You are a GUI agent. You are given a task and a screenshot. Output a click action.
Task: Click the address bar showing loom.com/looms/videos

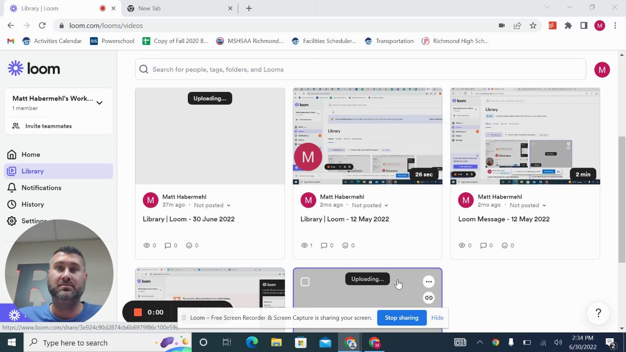pos(274,25)
